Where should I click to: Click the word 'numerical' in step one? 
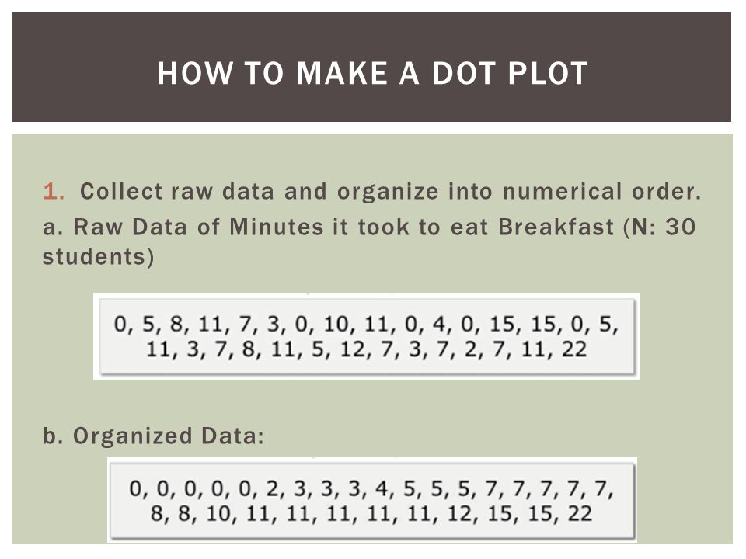(x=562, y=191)
